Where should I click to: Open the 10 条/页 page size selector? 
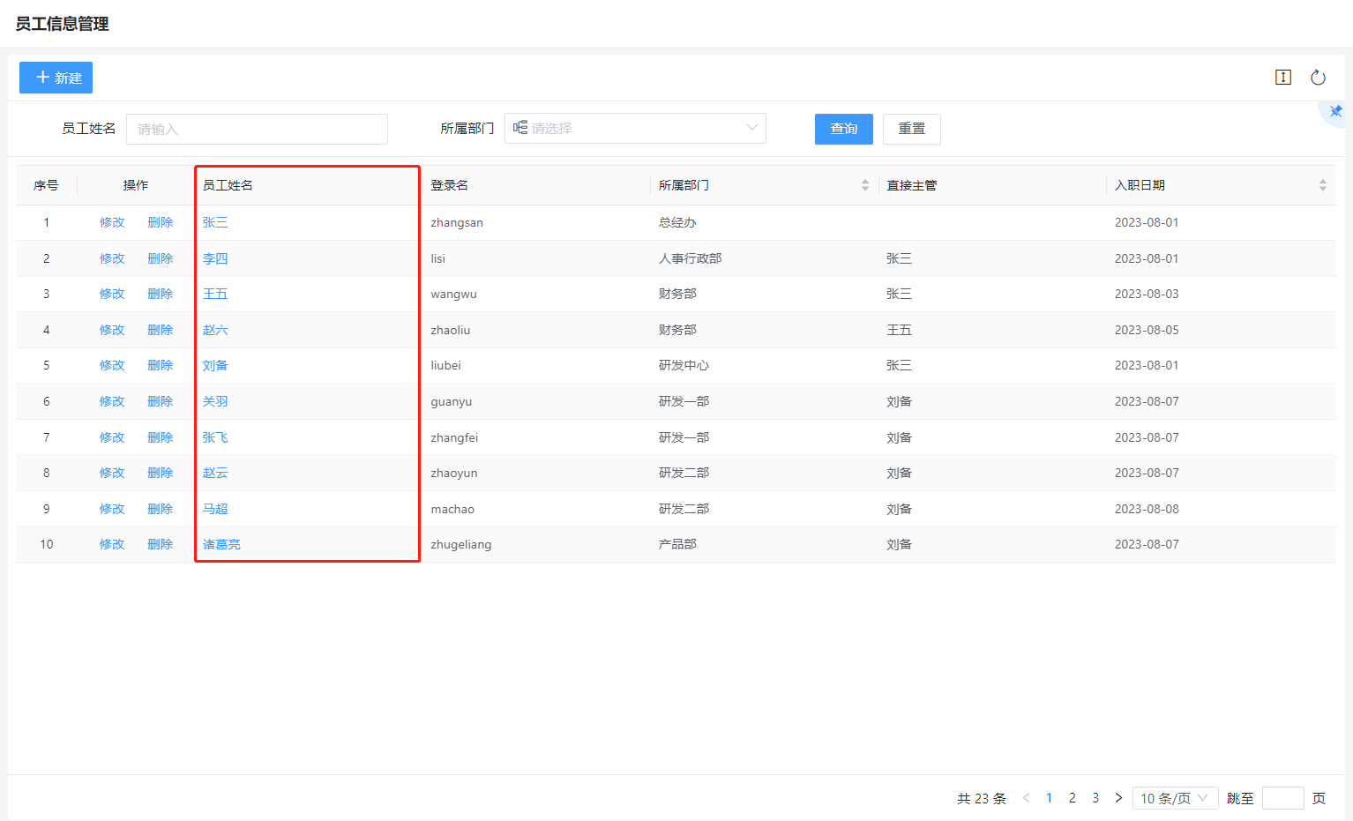(1174, 798)
